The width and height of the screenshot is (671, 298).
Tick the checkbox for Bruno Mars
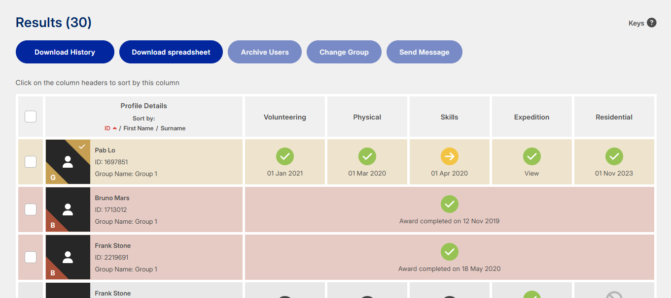31,209
